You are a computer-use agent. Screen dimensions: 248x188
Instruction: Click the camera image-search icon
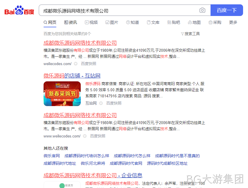202,10
